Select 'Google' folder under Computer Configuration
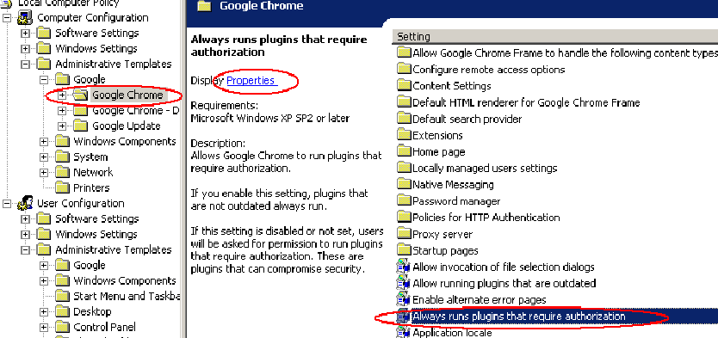718x338 pixels. coord(90,80)
